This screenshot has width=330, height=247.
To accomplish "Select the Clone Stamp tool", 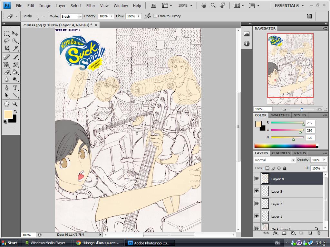I will point(7,64).
